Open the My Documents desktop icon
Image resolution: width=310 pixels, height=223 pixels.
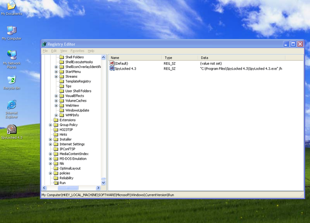pyautogui.click(x=12, y=8)
